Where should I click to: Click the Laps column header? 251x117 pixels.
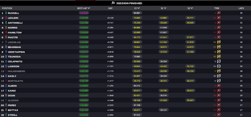(x=241, y=8)
